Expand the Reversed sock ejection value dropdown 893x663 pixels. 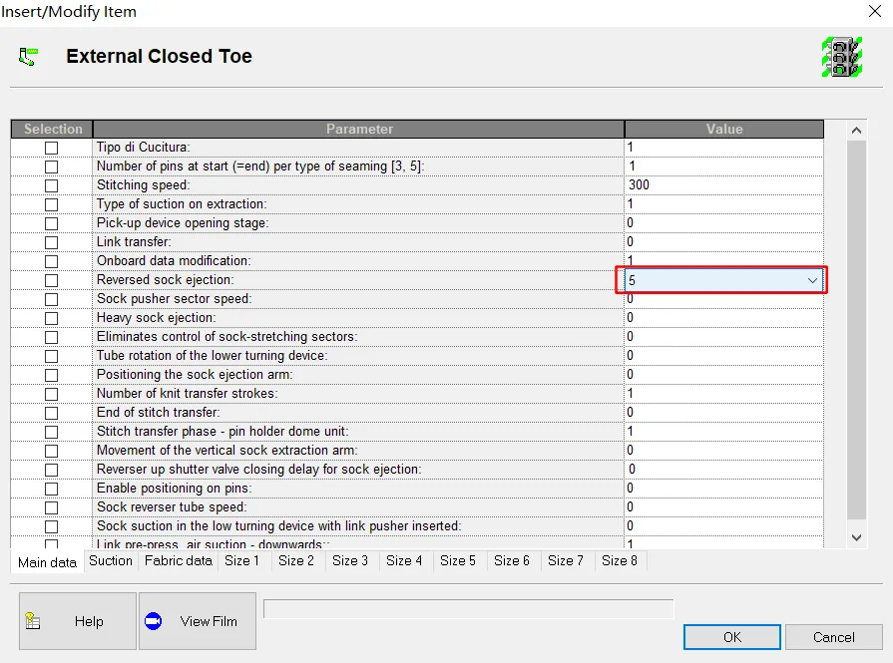[x=812, y=280]
